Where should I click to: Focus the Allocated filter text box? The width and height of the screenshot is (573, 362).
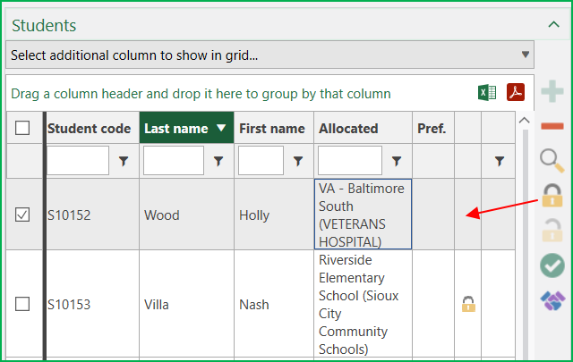tap(350, 160)
